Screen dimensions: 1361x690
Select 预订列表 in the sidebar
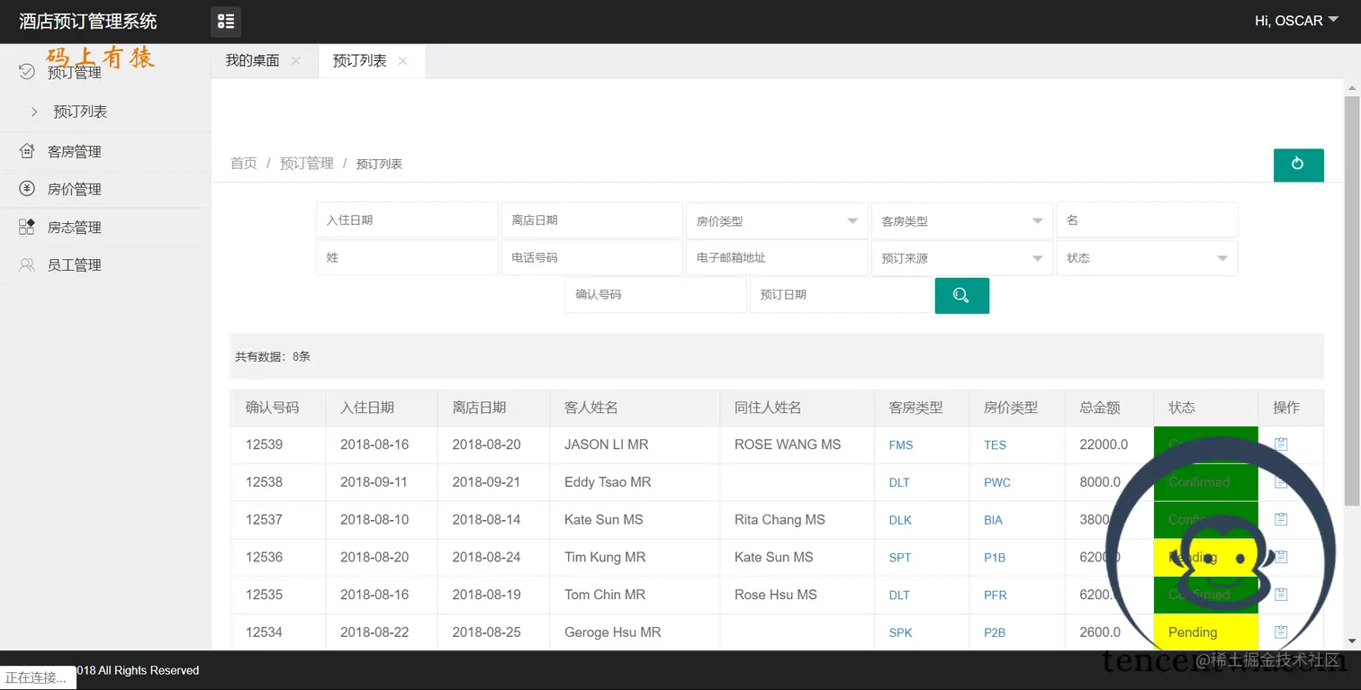click(80, 112)
